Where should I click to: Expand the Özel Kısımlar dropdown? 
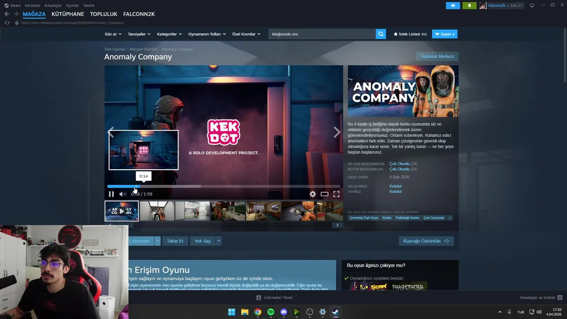pos(246,34)
